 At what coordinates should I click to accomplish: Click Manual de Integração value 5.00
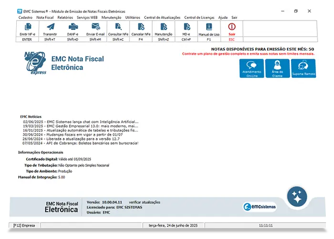point(62,177)
